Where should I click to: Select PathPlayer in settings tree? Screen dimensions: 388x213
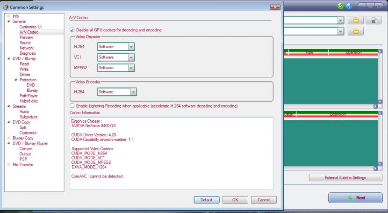29,95
